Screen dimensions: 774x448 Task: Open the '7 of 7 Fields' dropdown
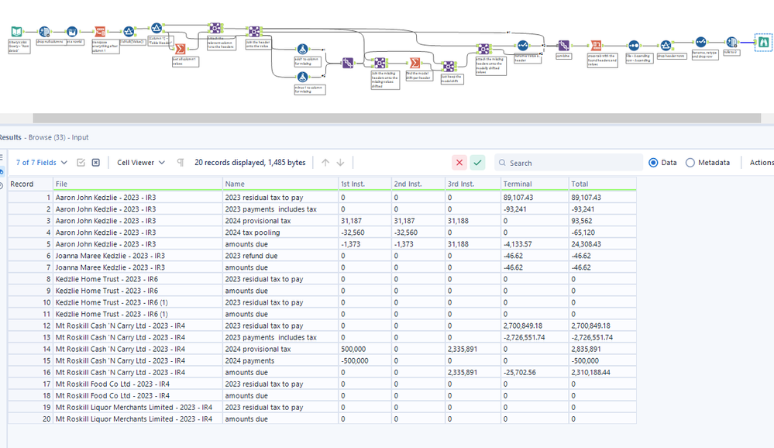coord(42,163)
